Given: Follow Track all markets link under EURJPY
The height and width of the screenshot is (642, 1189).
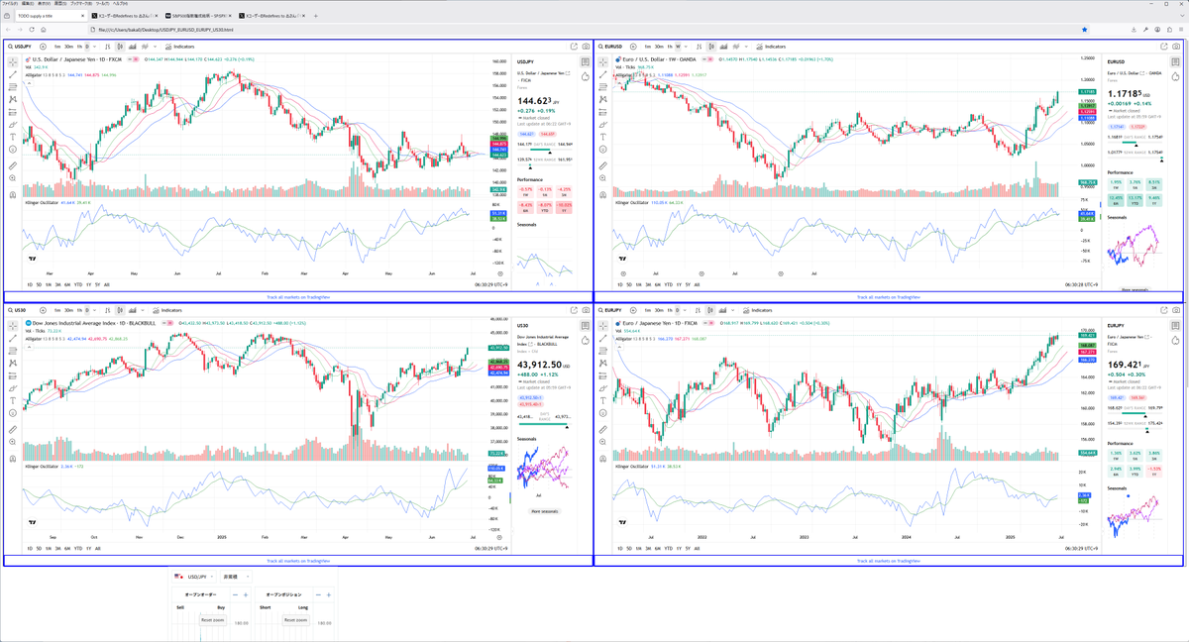Looking at the screenshot, I should pyautogui.click(x=886, y=560).
